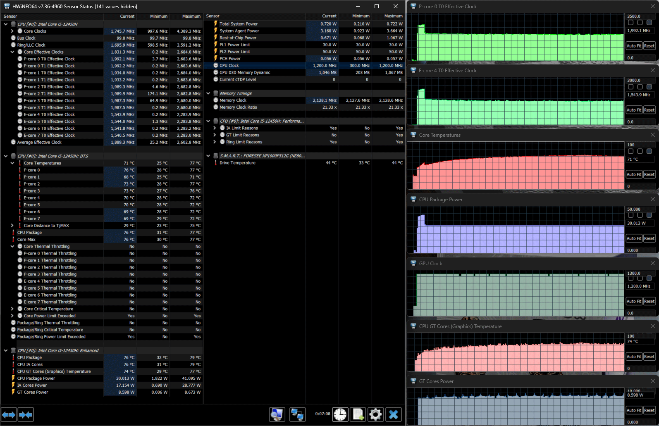Screen dimensions: 659x426
Task: Close the GT Cores Power graph window
Action: click(653, 381)
